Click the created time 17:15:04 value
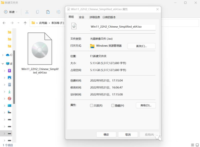 (106, 80)
